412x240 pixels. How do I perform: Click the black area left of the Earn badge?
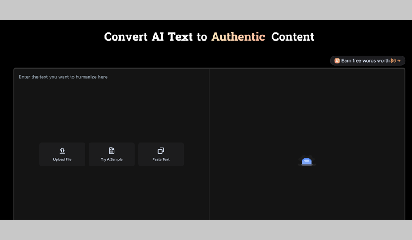[x=263, y=61]
